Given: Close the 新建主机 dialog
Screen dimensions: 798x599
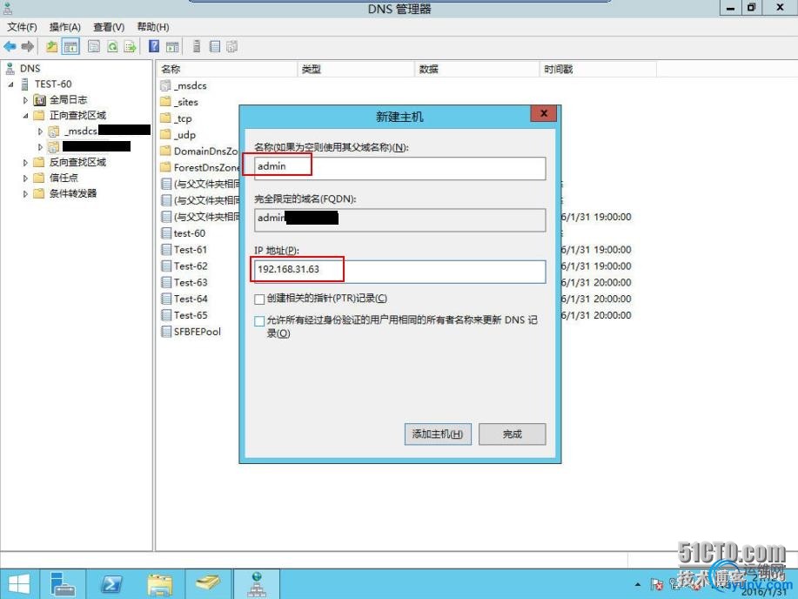Looking at the screenshot, I should point(543,113).
